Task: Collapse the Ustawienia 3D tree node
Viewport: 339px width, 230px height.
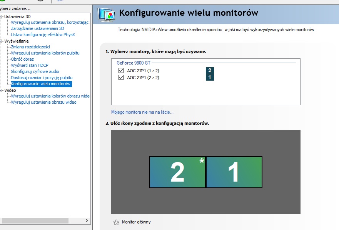Action: tap(1, 17)
